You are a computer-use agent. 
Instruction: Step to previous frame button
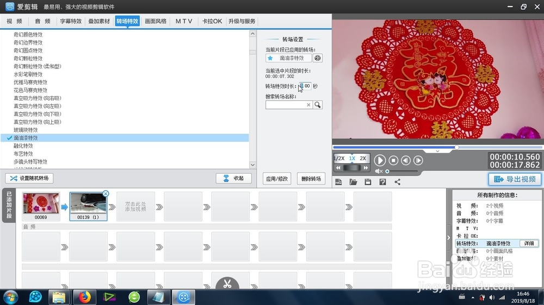click(406, 160)
